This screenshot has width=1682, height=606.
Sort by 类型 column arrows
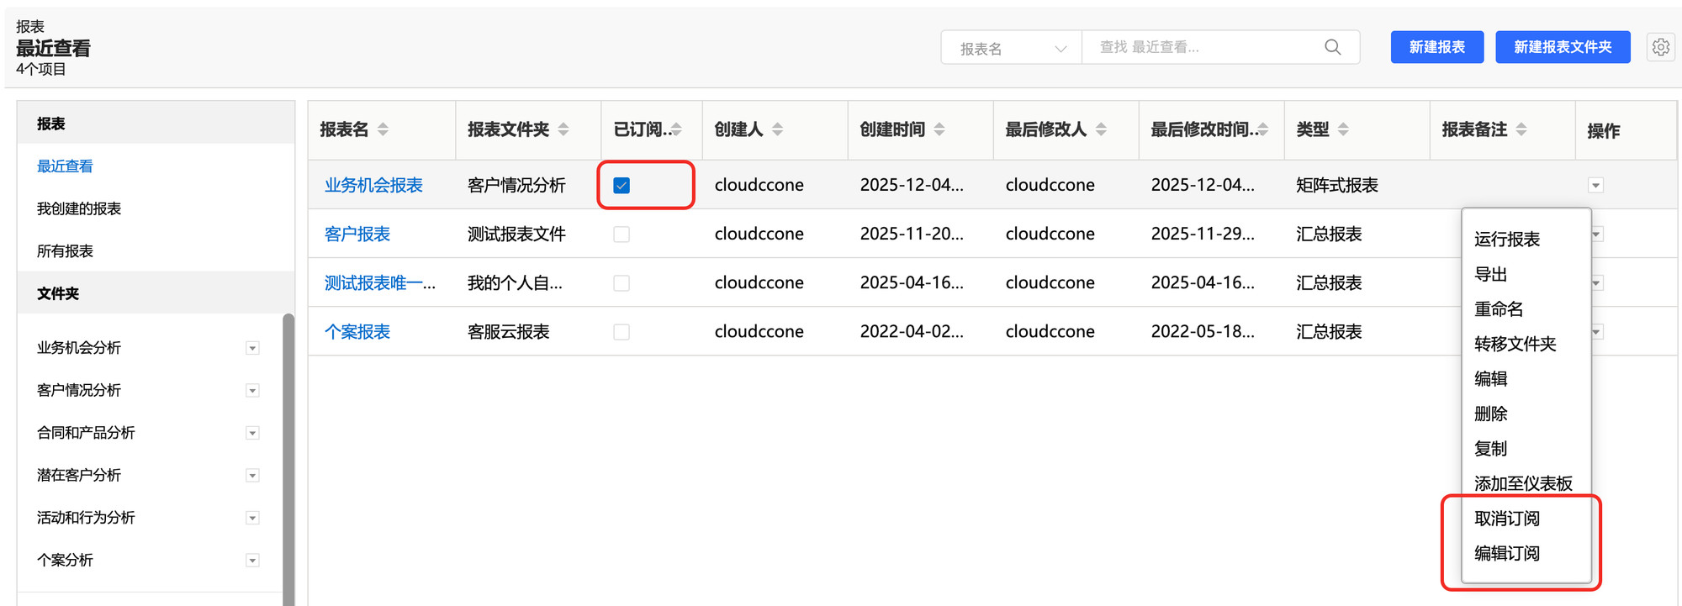coord(1343,129)
